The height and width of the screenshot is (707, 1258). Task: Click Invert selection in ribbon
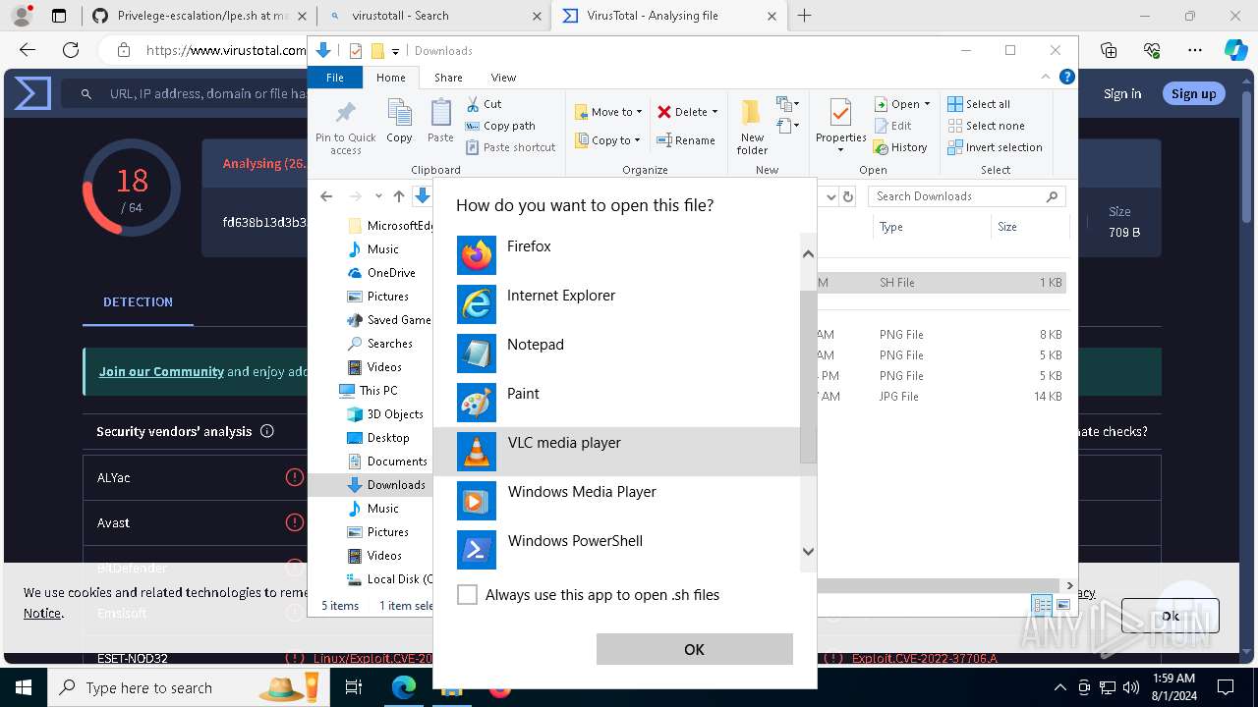pyautogui.click(x=995, y=147)
